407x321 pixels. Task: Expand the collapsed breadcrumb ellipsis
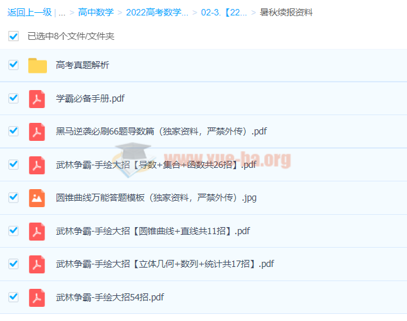tap(62, 12)
